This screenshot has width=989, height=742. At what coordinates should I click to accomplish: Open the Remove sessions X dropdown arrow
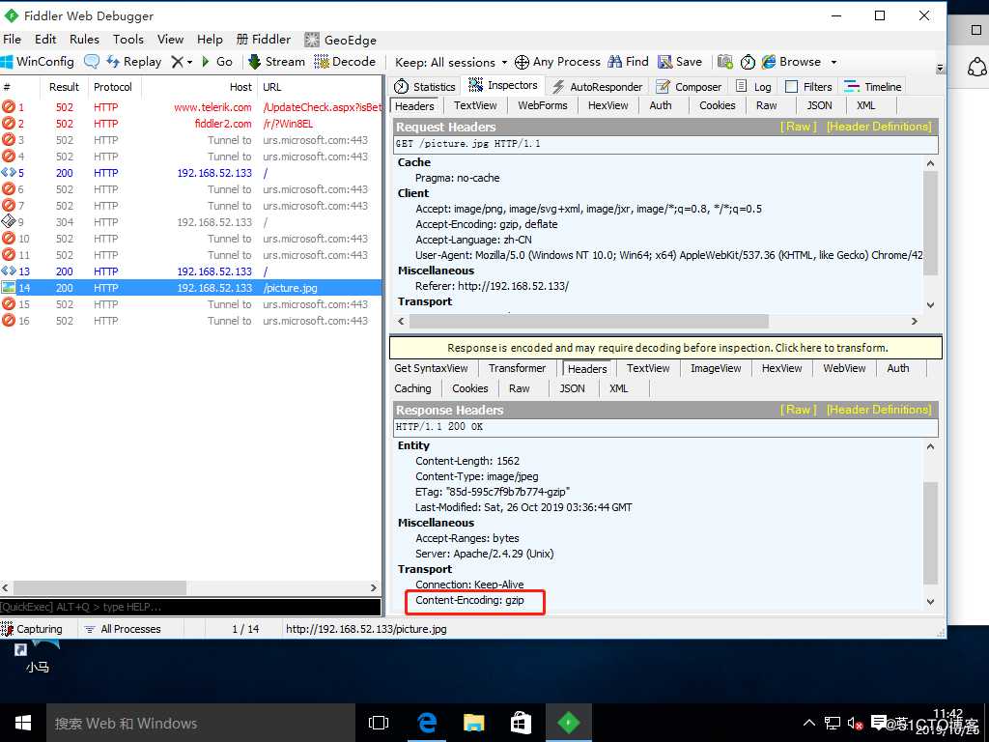190,63
